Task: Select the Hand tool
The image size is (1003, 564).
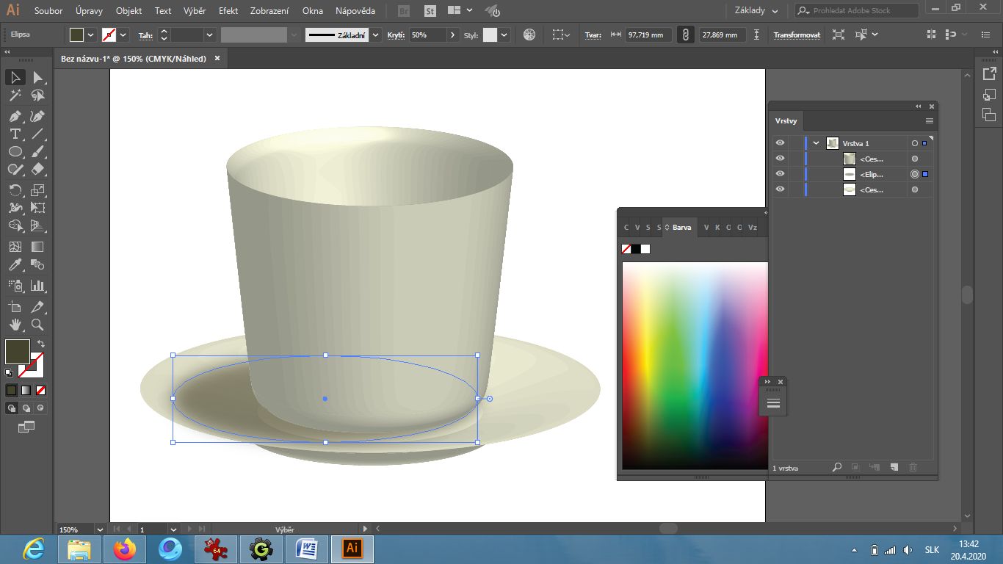Action: pyautogui.click(x=15, y=325)
